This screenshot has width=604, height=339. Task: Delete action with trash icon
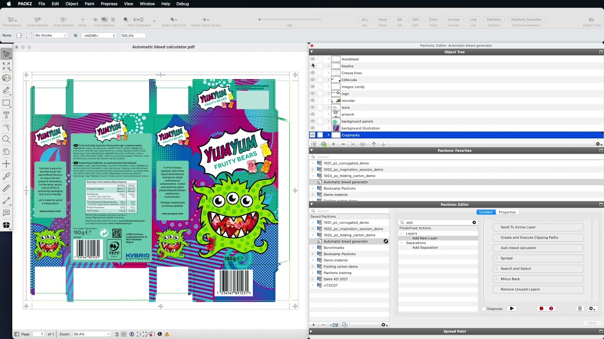(x=580, y=309)
